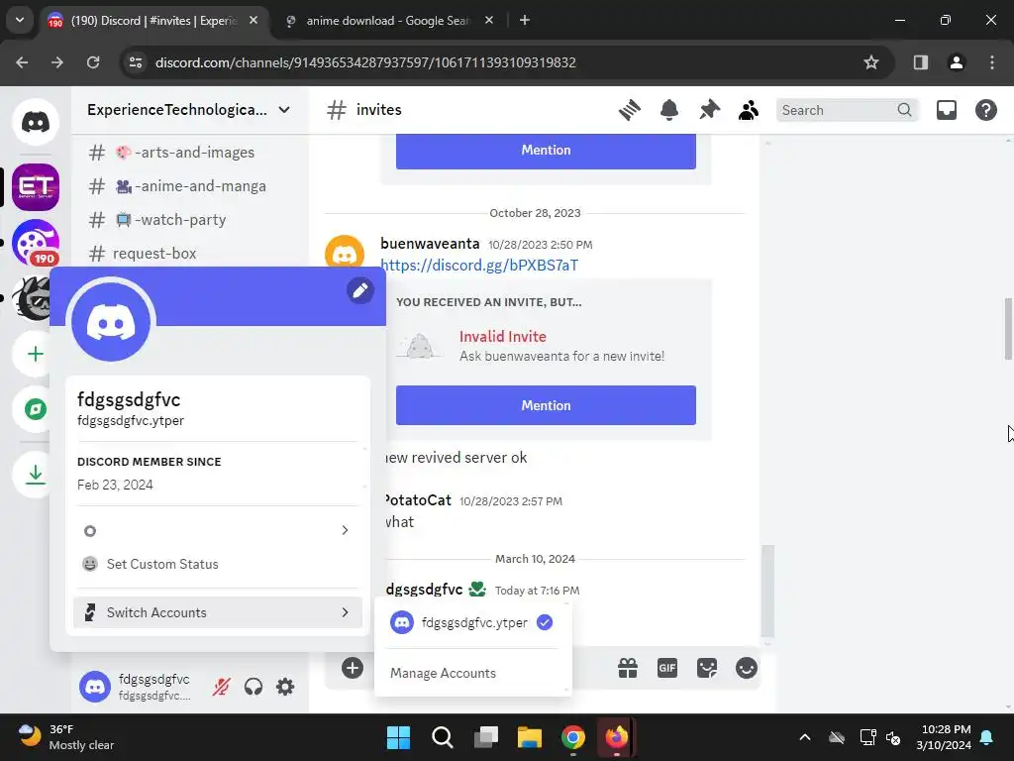
Task: Expand ExperienceTechnologica server dropdown menu
Action: [x=284, y=110]
